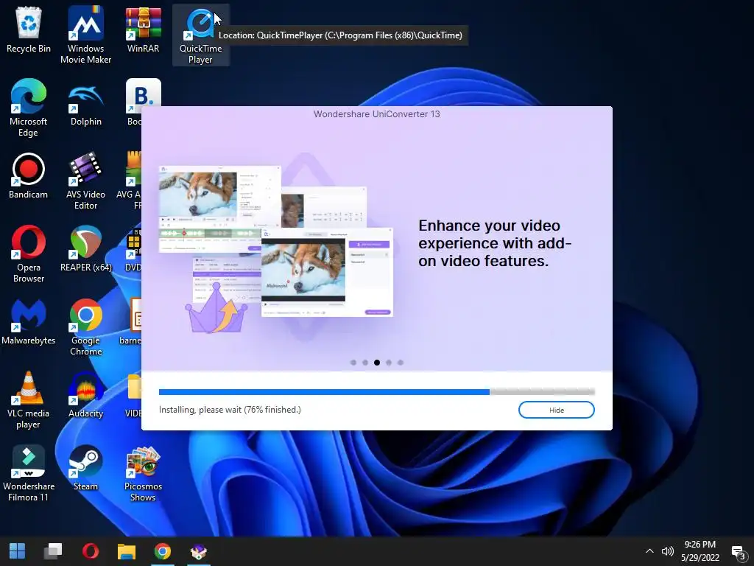Go to the first slide dot
Image resolution: width=754 pixels, height=566 pixels.
coord(353,363)
